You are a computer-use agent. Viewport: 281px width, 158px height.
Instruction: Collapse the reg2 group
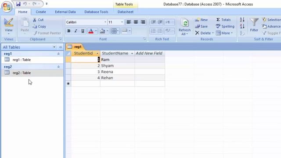(58, 67)
